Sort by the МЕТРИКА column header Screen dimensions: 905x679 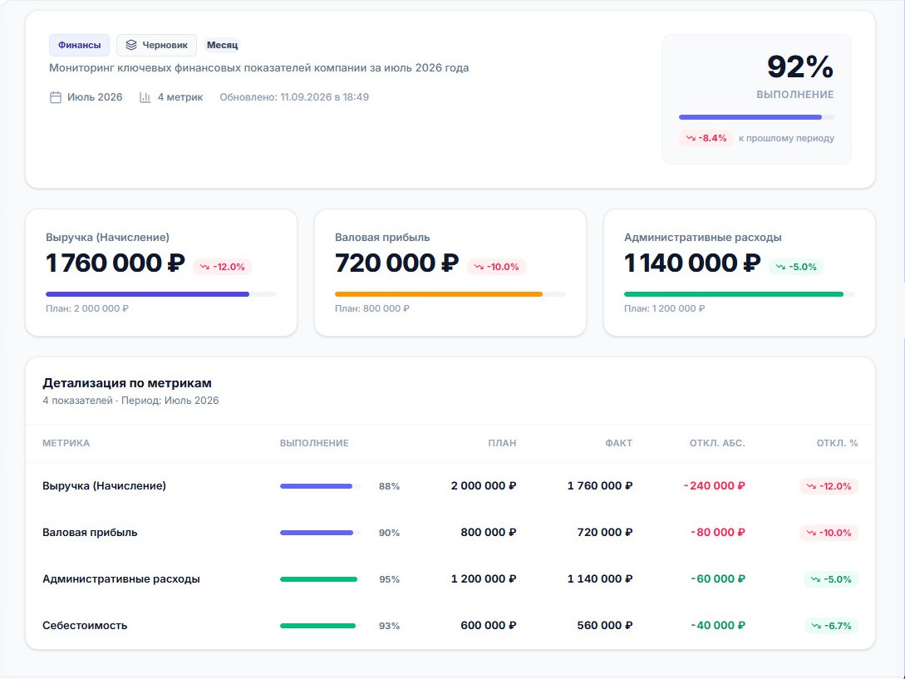point(66,444)
